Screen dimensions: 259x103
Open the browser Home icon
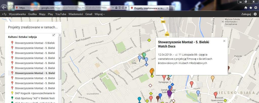(246, 8)
